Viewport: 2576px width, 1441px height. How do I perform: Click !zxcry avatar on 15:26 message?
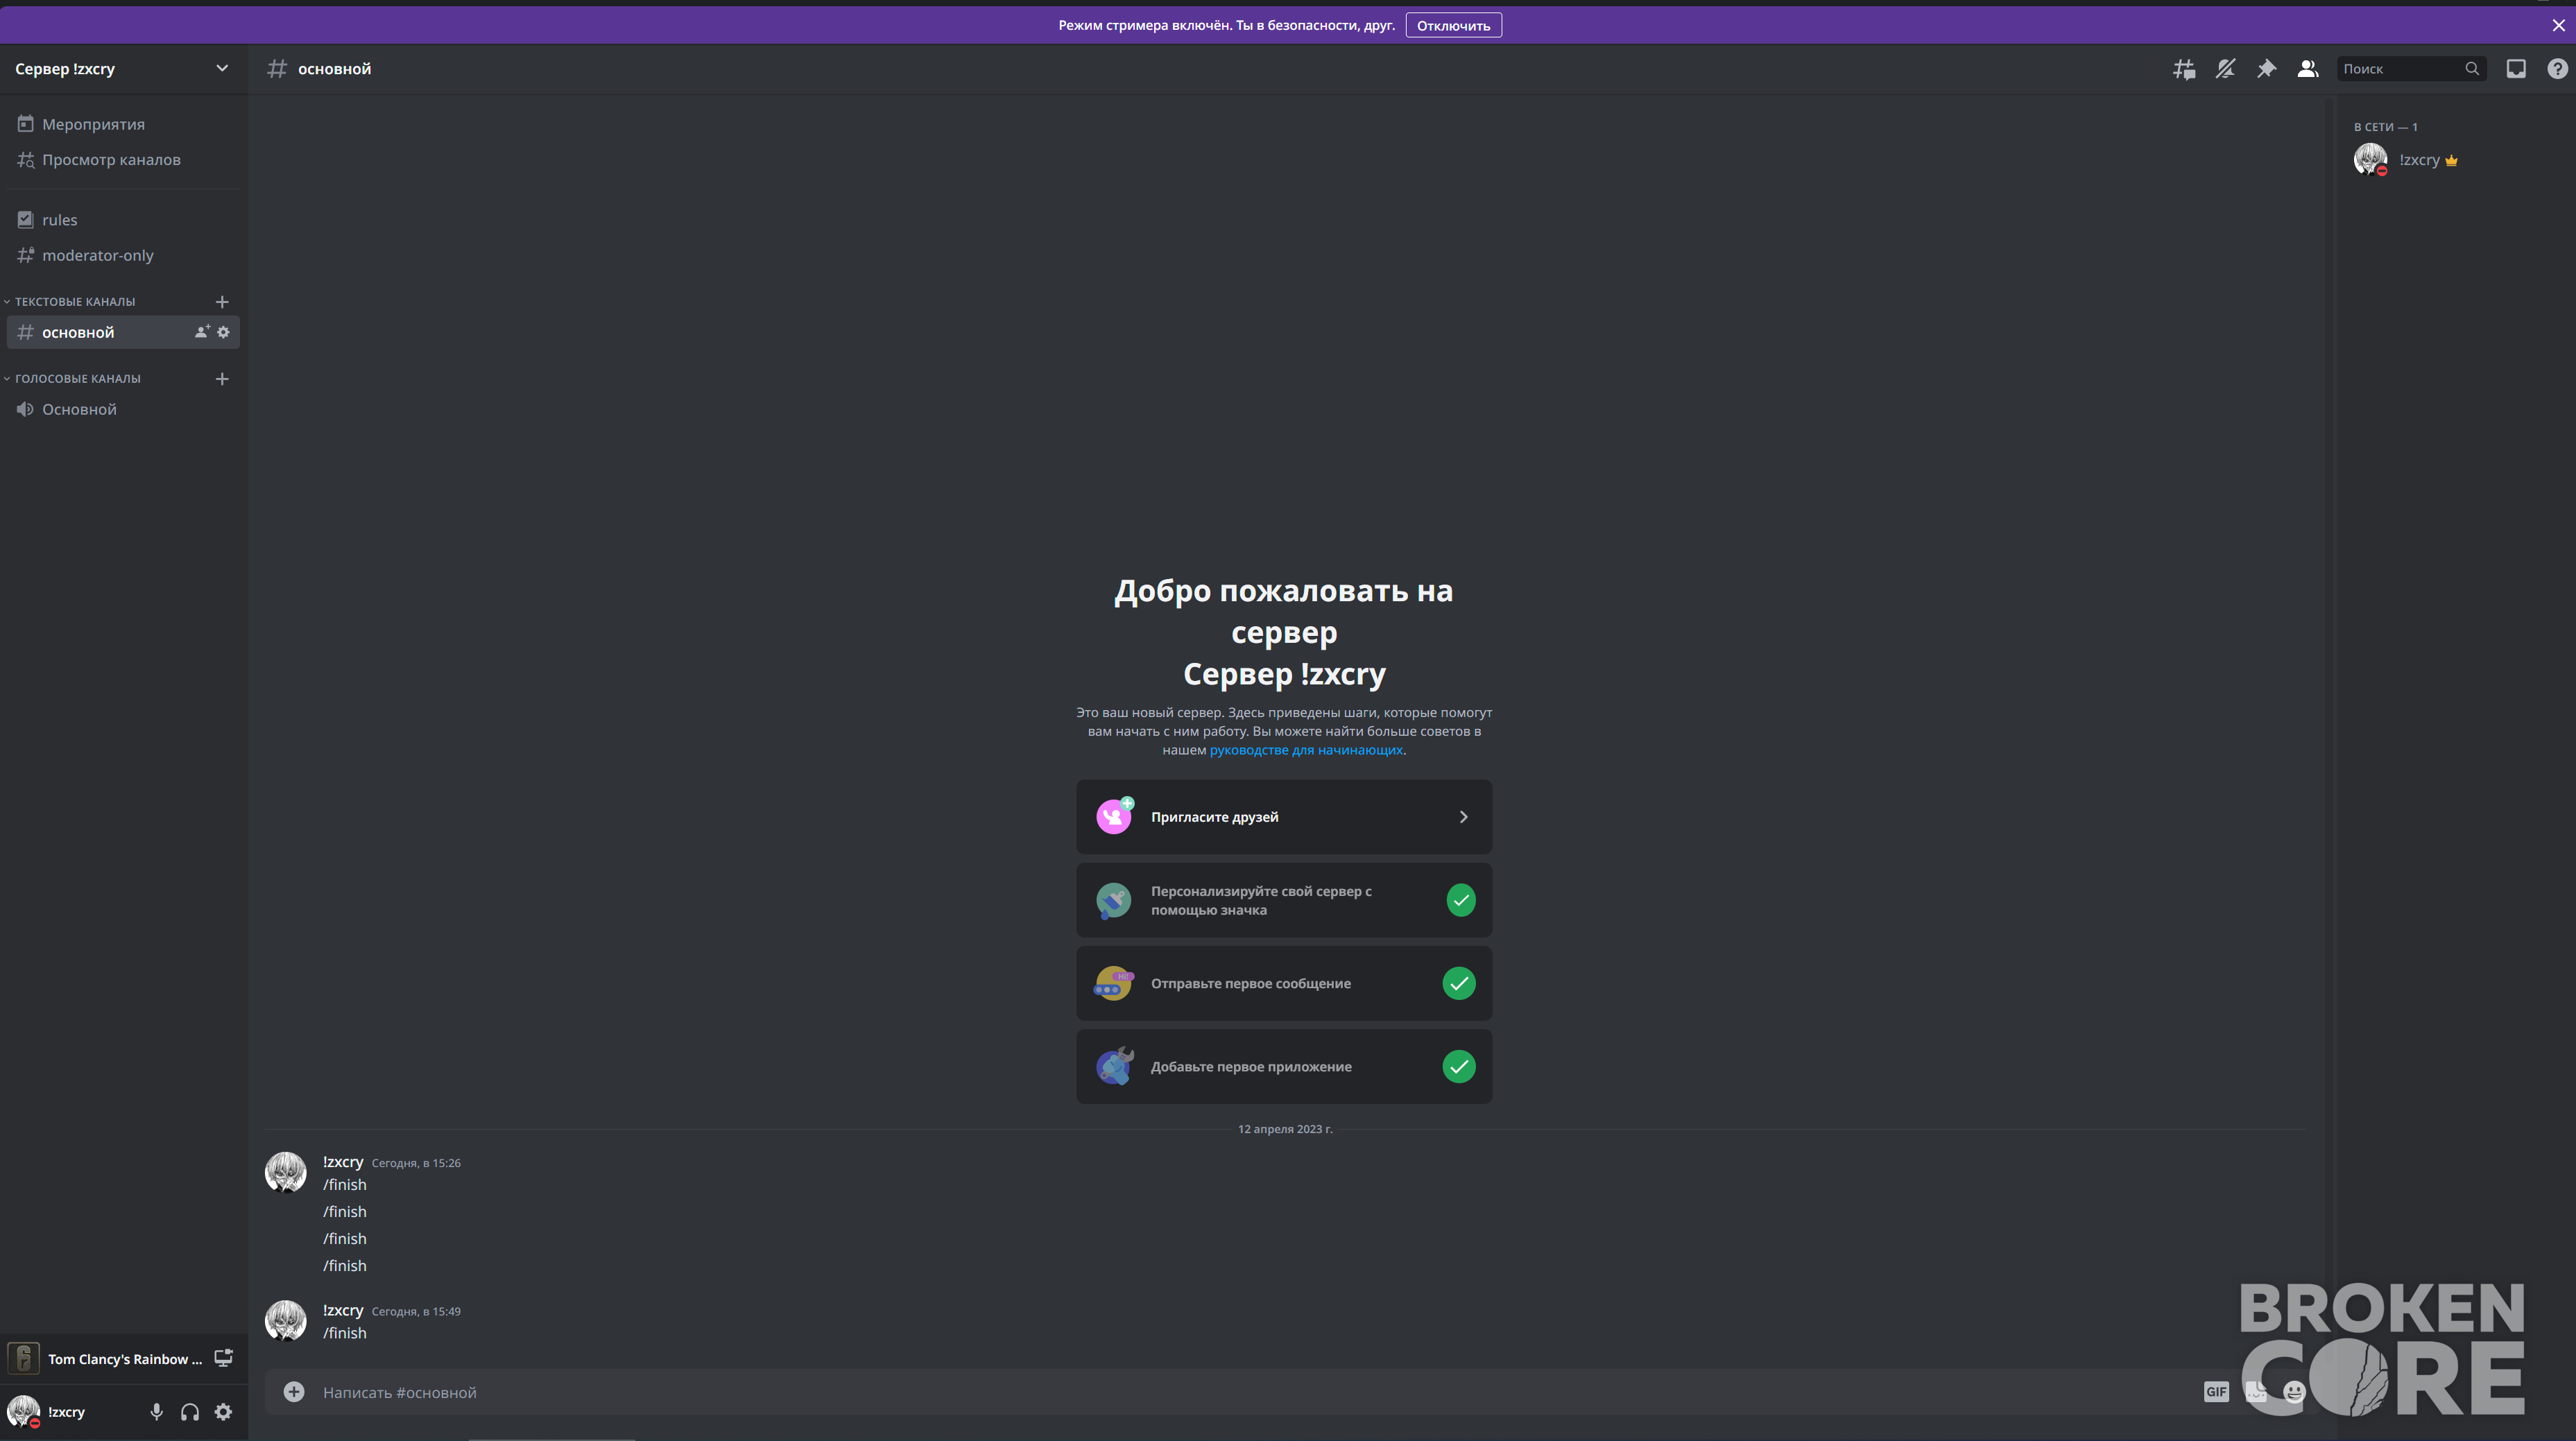tap(285, 1172)
